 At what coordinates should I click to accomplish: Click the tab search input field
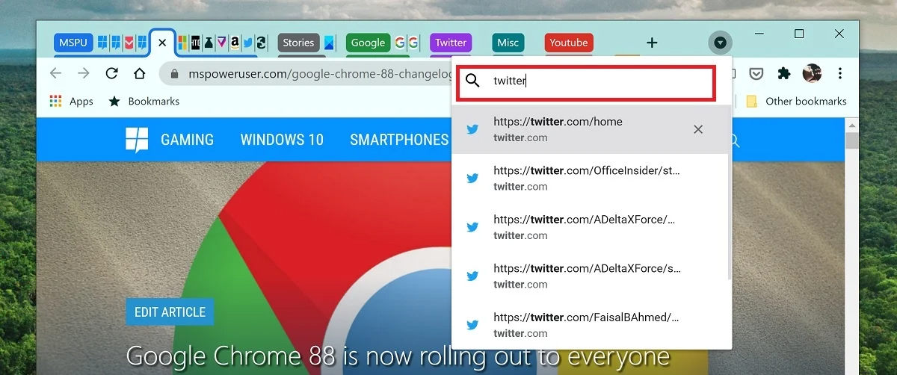point(587,81)
